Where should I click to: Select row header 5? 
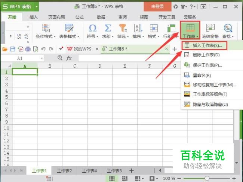[x=6, y=97]
